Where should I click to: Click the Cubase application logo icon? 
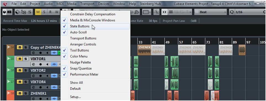(x=5, y=4)
